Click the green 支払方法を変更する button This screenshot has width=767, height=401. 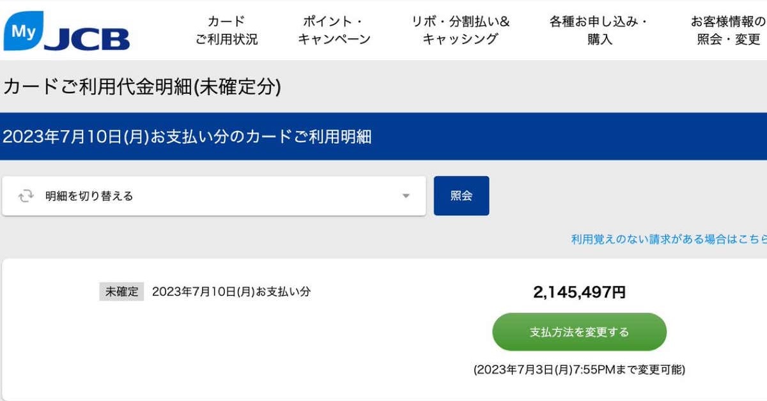tap(579, 332)
